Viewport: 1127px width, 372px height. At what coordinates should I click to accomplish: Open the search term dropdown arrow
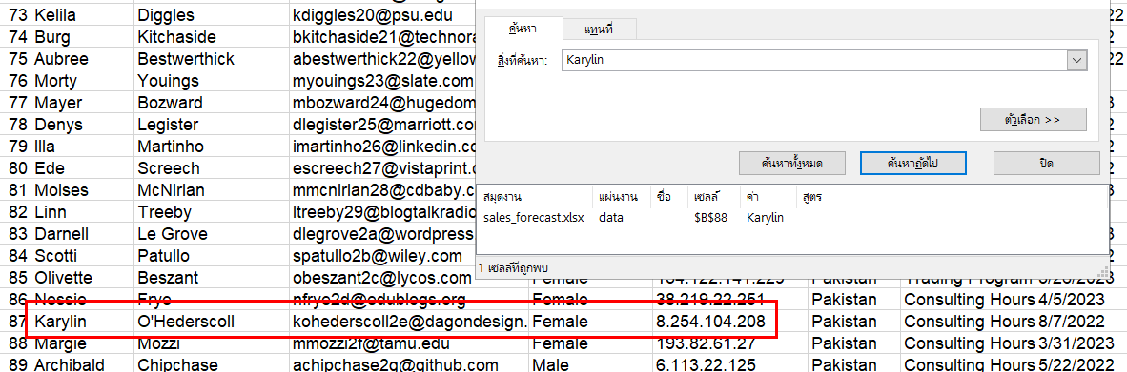pos(1076,60)
